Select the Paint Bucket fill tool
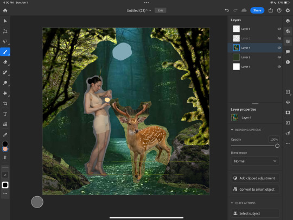 5,93
